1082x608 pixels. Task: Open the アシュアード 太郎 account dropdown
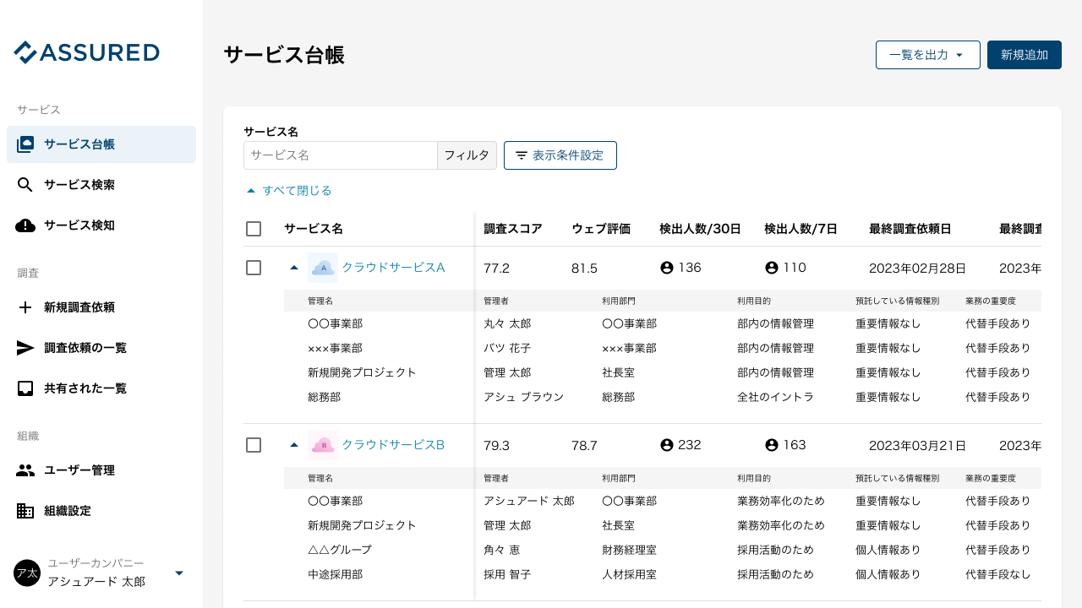click(x=178, y=573)
